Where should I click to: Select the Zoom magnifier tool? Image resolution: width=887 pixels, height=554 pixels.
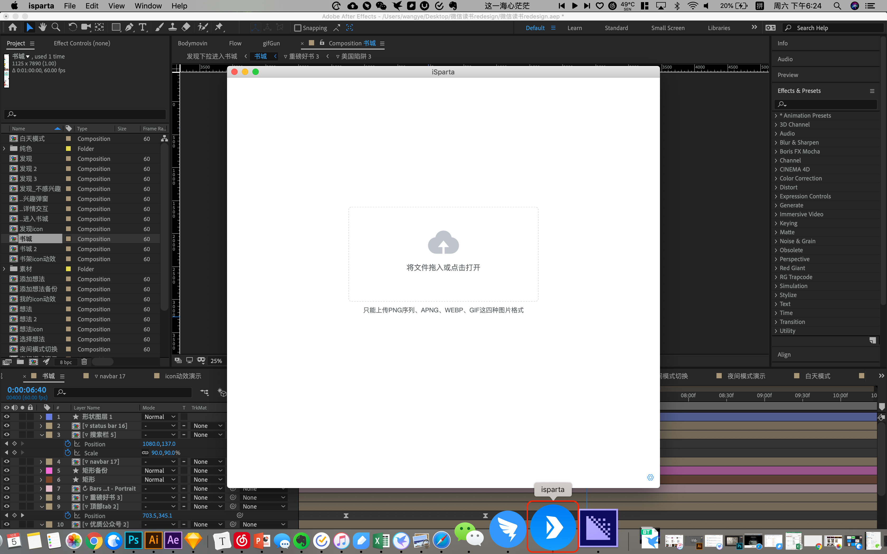56,27
